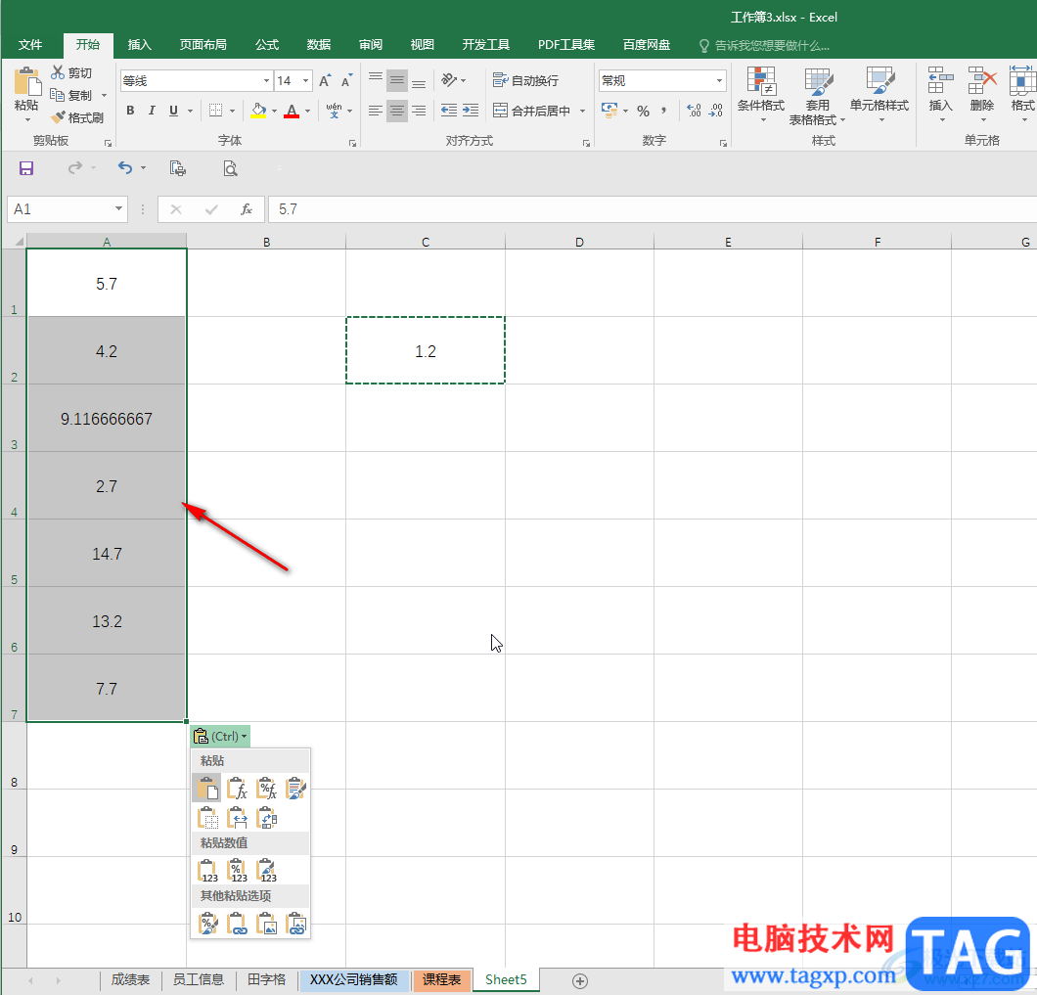Choose the default Paste option icon

click(x=207, y=788)
